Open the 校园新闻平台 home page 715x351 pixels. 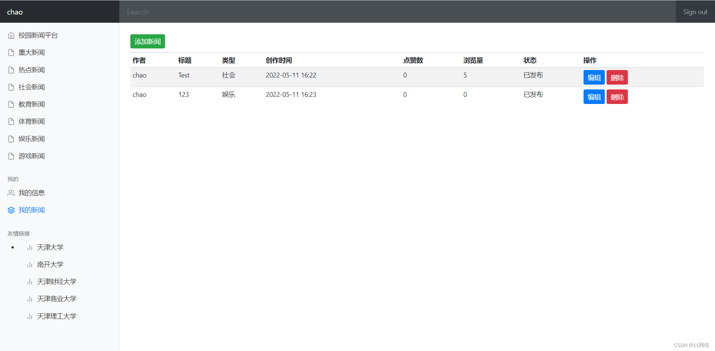38,35
